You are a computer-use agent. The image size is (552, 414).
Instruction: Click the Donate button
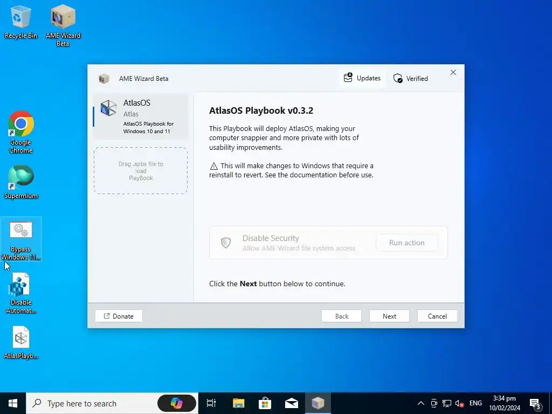pyautogui.click(x=119, y=316)
